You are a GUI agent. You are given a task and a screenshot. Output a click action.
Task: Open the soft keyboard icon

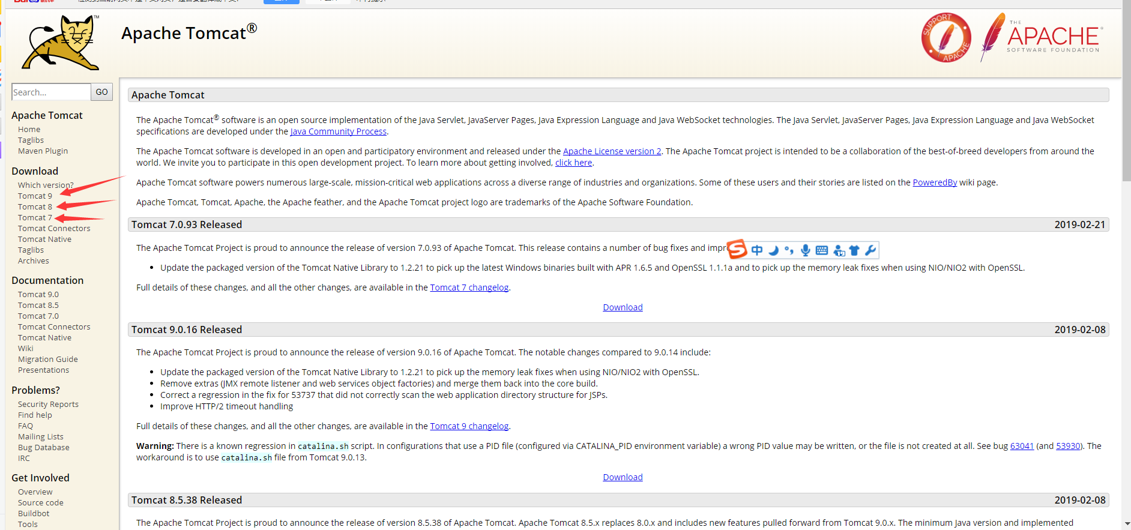(x=822, y=250)
